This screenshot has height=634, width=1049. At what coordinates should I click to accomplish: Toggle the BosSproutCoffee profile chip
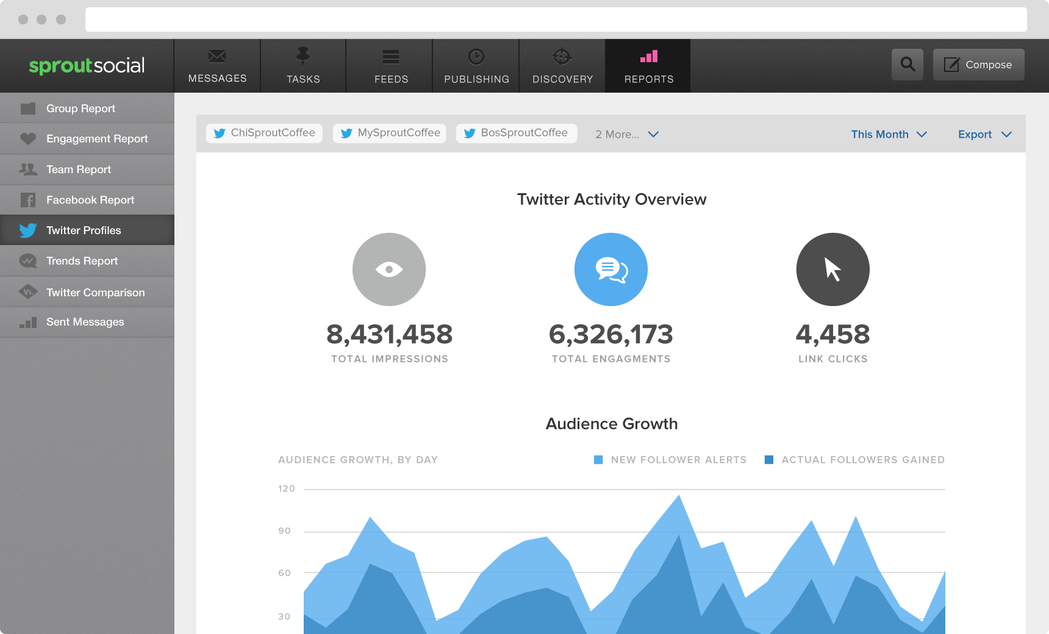click(517, 134)
